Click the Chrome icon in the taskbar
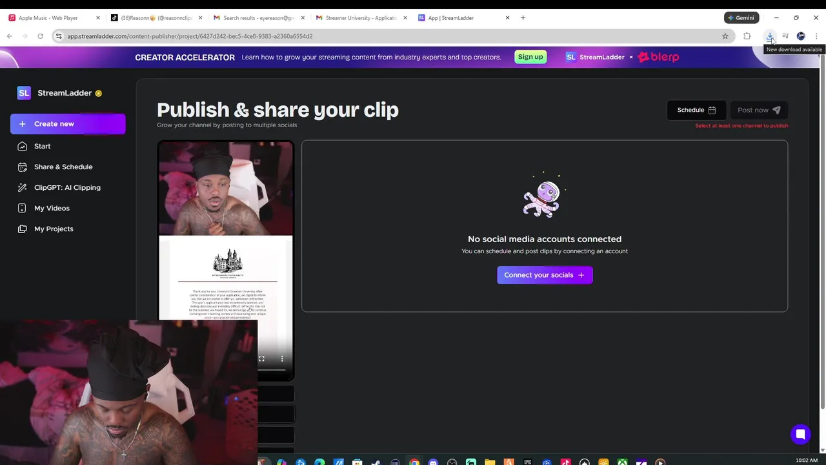 414,462
